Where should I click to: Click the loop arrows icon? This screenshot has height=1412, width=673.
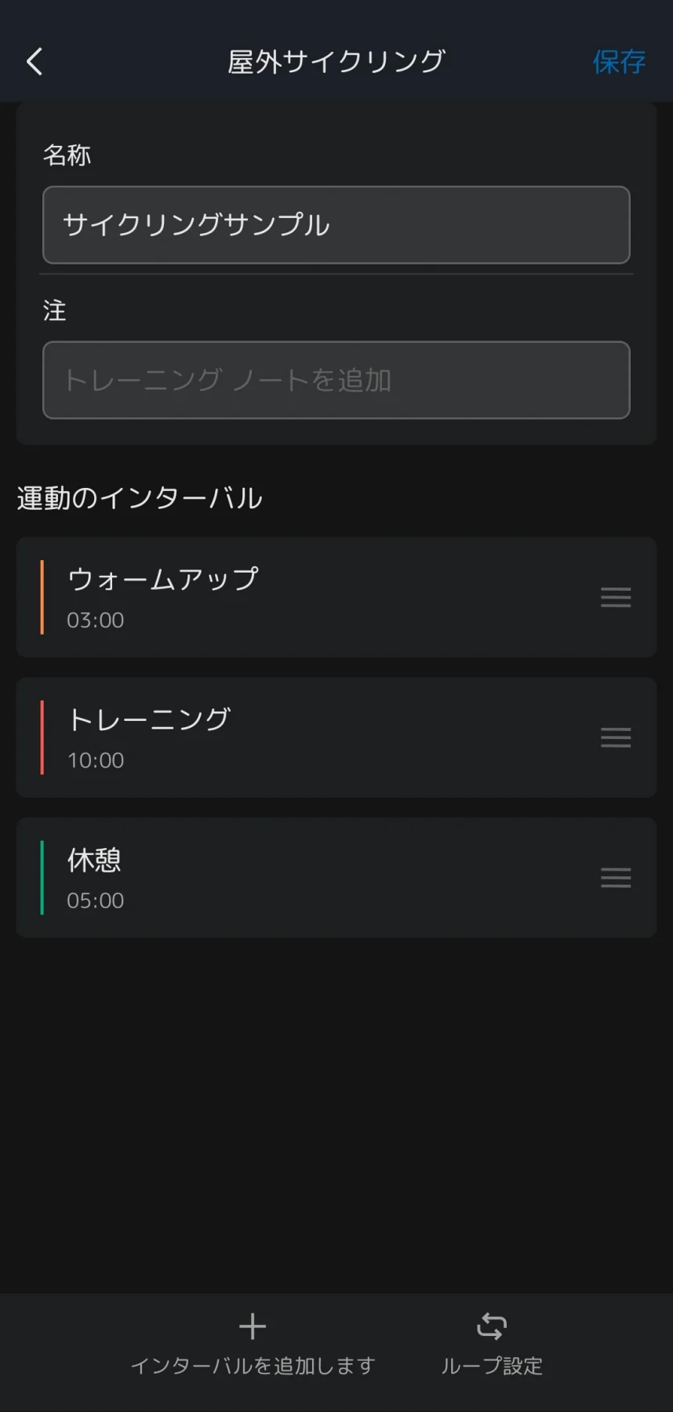(492, 1326)
